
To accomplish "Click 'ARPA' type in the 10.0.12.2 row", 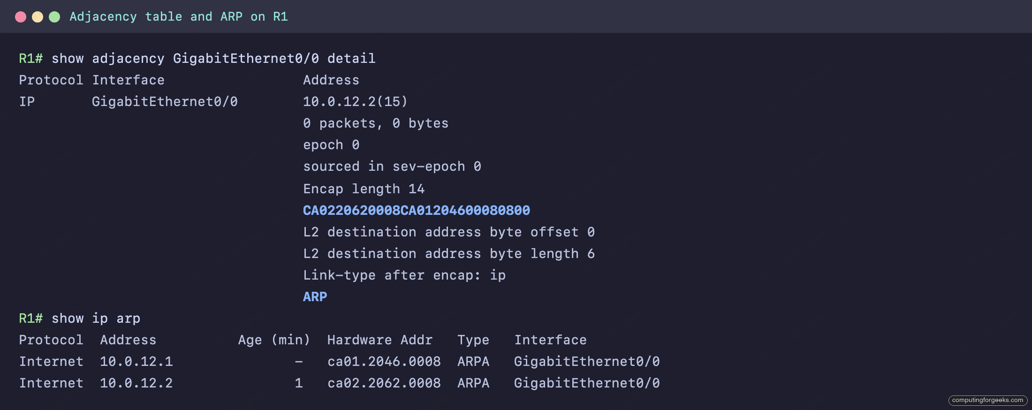I will 473,383.
